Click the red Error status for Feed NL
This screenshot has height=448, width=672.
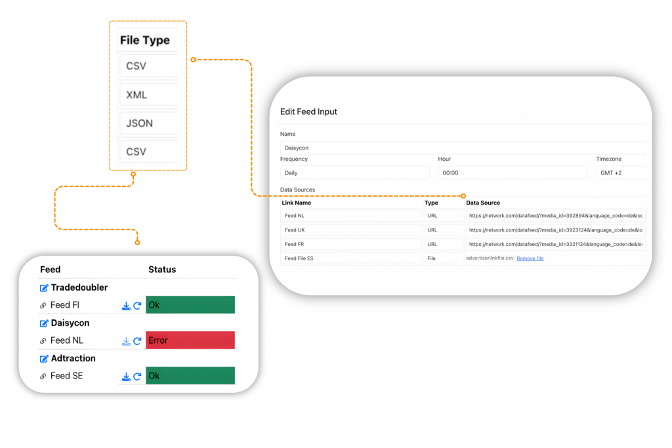point(190,340)
